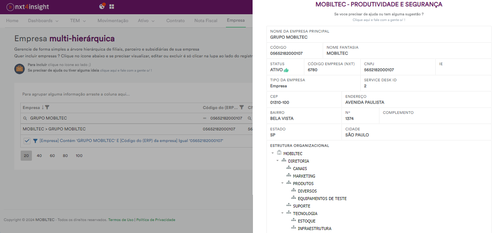Image resolution: width=501 pixels, height=233 pixels.
Task: Click the CNPJ value 5652182000107
Action: (x=379, y=70)
